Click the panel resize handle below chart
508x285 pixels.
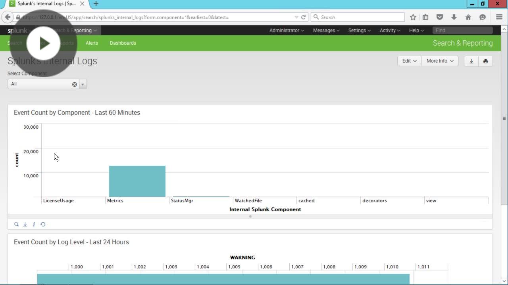250,217
